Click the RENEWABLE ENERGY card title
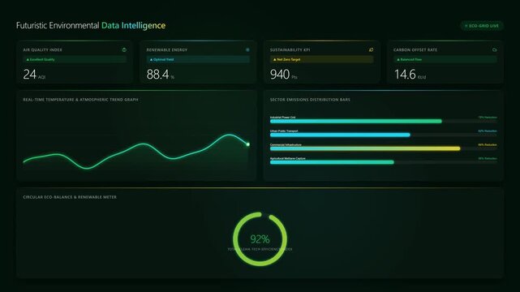520x292 pixels. click(167, 49)
